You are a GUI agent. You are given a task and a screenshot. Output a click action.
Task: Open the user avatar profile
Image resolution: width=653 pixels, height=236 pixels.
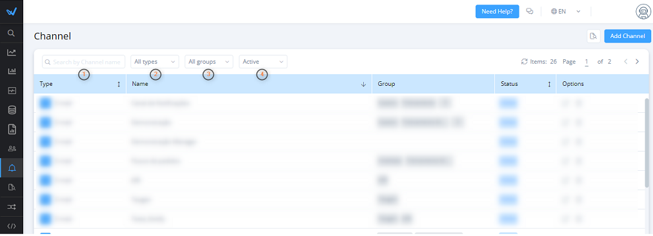[643, 12]
